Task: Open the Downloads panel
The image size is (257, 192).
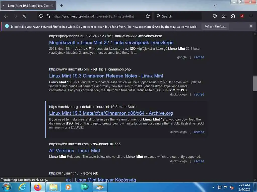Action: point(224,16)
